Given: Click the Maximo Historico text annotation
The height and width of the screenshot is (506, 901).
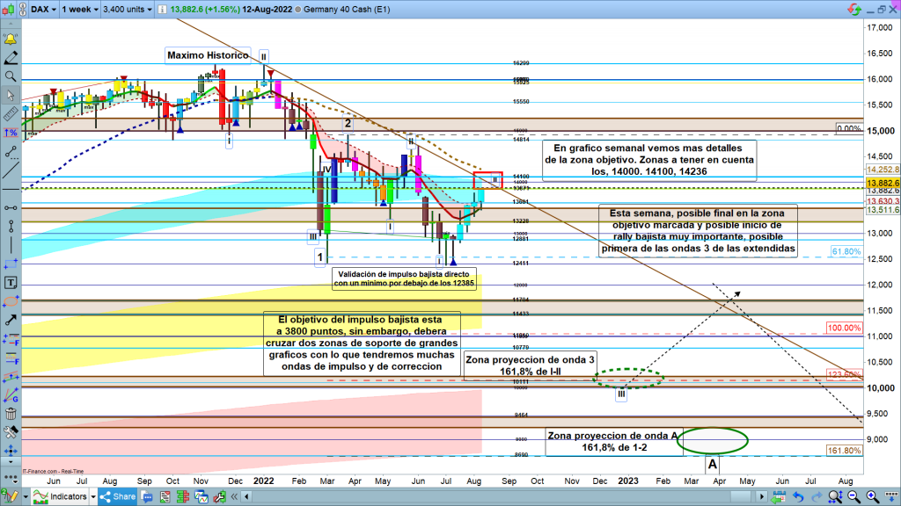Looking at the screenshot, I should pyautogui.click(x=208, y=55).
